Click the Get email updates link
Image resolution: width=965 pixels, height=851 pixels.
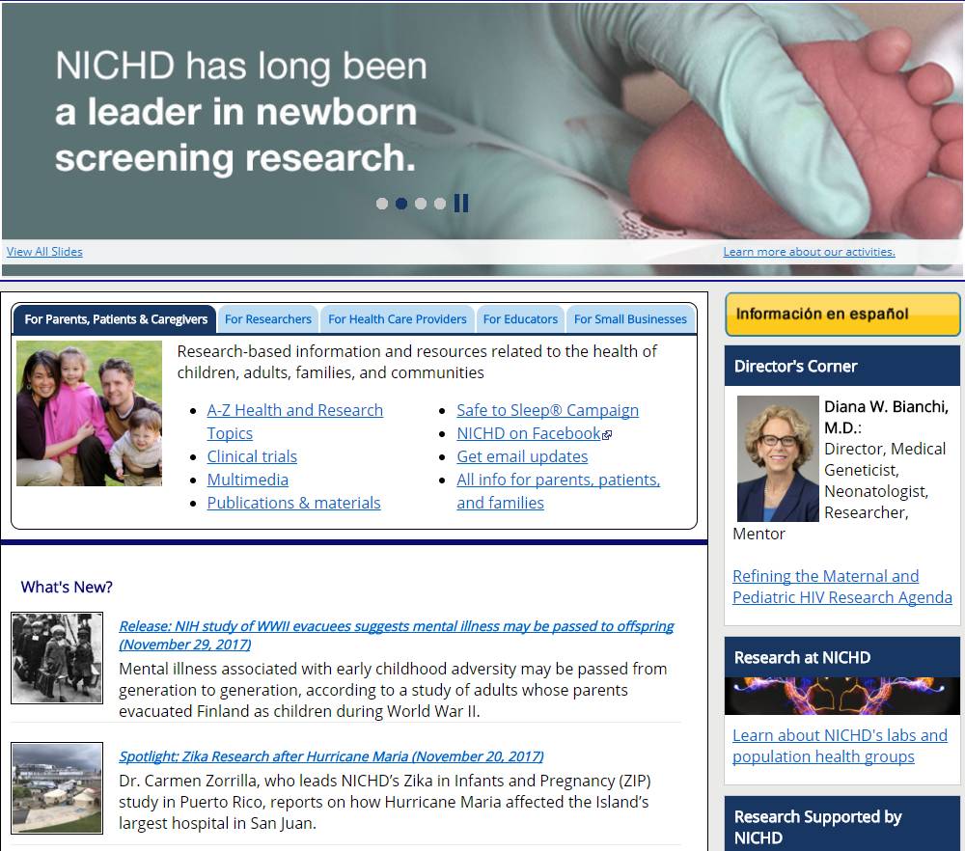pos(522,456)
